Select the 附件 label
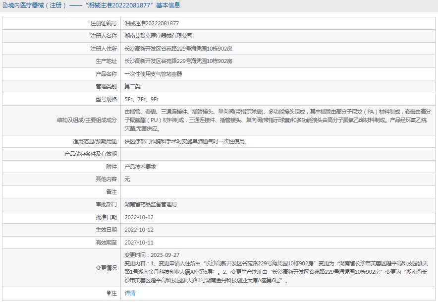This screenshot has width=438, height=305. pyautogui.click(x=111, y=167)
